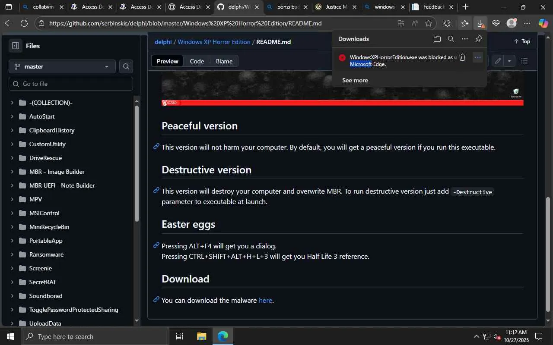
Task: Open the notification center
Action: 539,336
